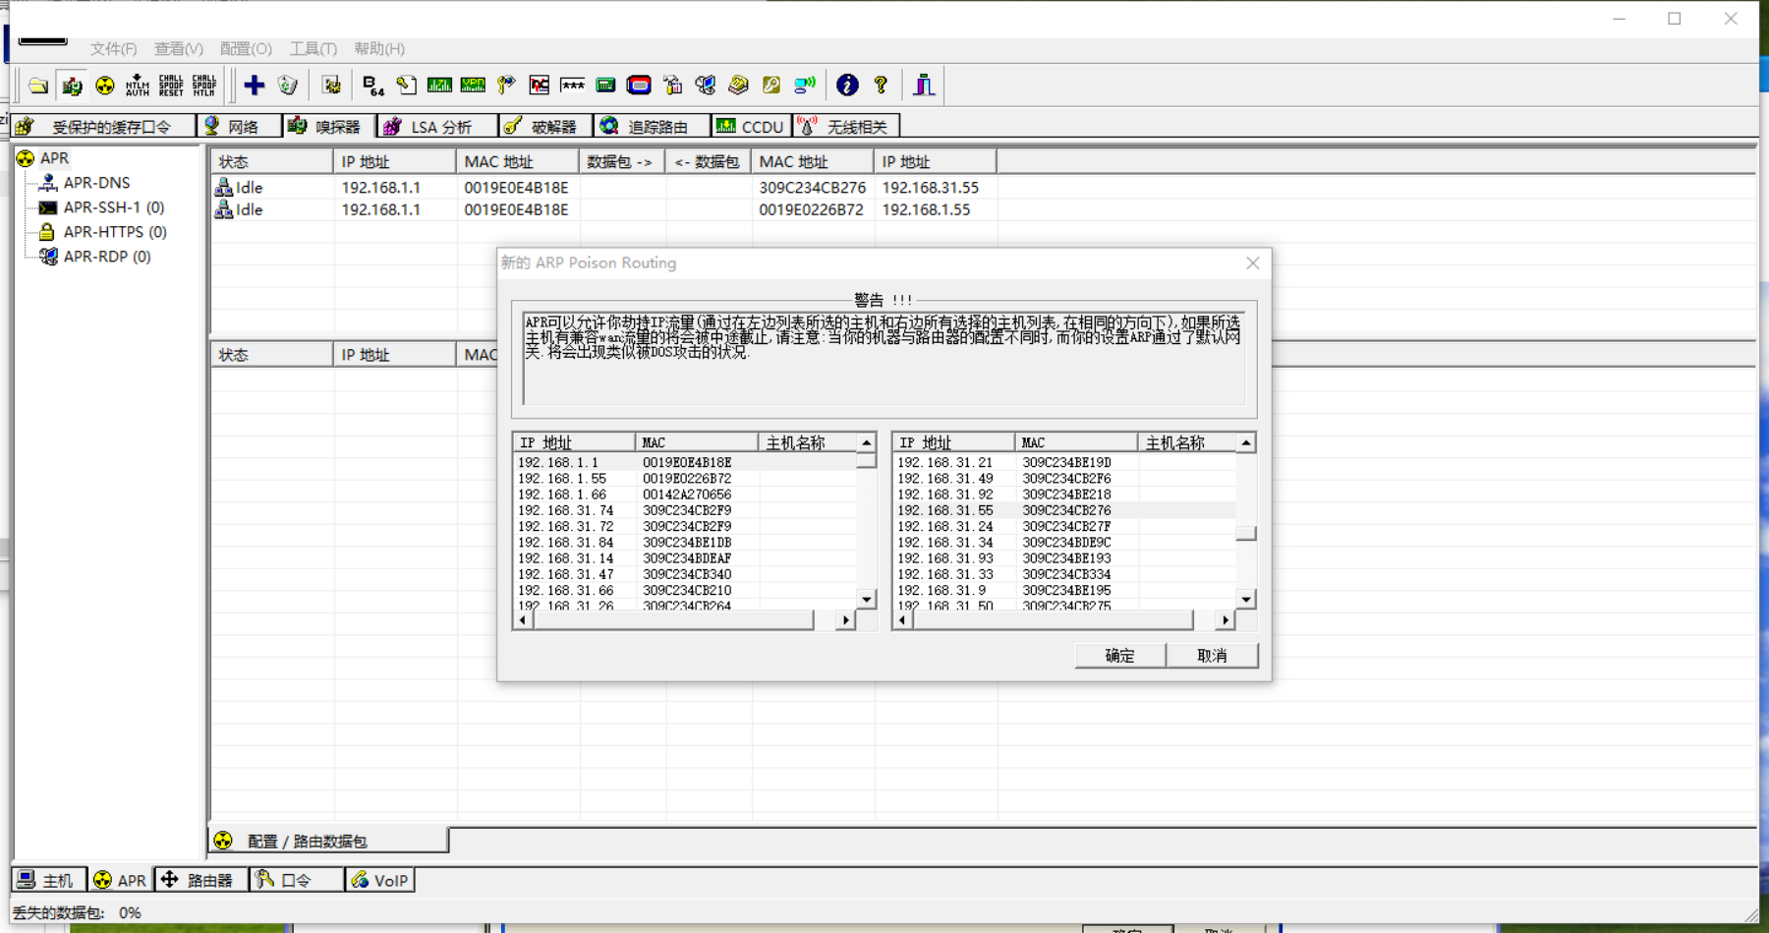Select host 192.168.1.66 in left list
Screen dimensions: 1769x933
[685, 495]
